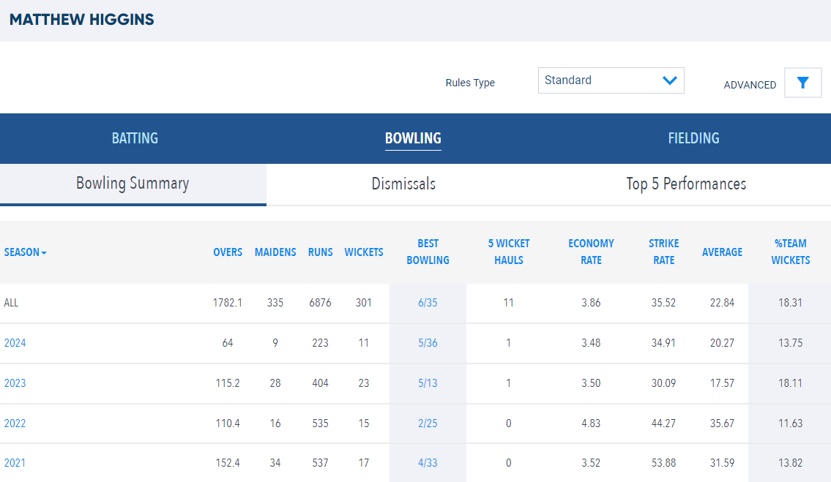Click the 301 wickets value
831x482 pixels.
click(364, 303)
